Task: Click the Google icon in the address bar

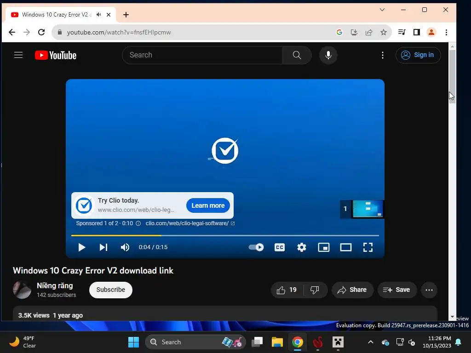Action: click(339, 32)
